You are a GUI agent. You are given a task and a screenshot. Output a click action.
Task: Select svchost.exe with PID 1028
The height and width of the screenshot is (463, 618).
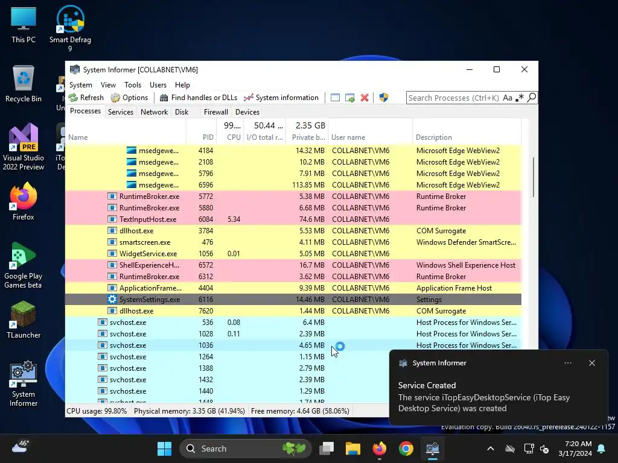click(x=293, y=334)
